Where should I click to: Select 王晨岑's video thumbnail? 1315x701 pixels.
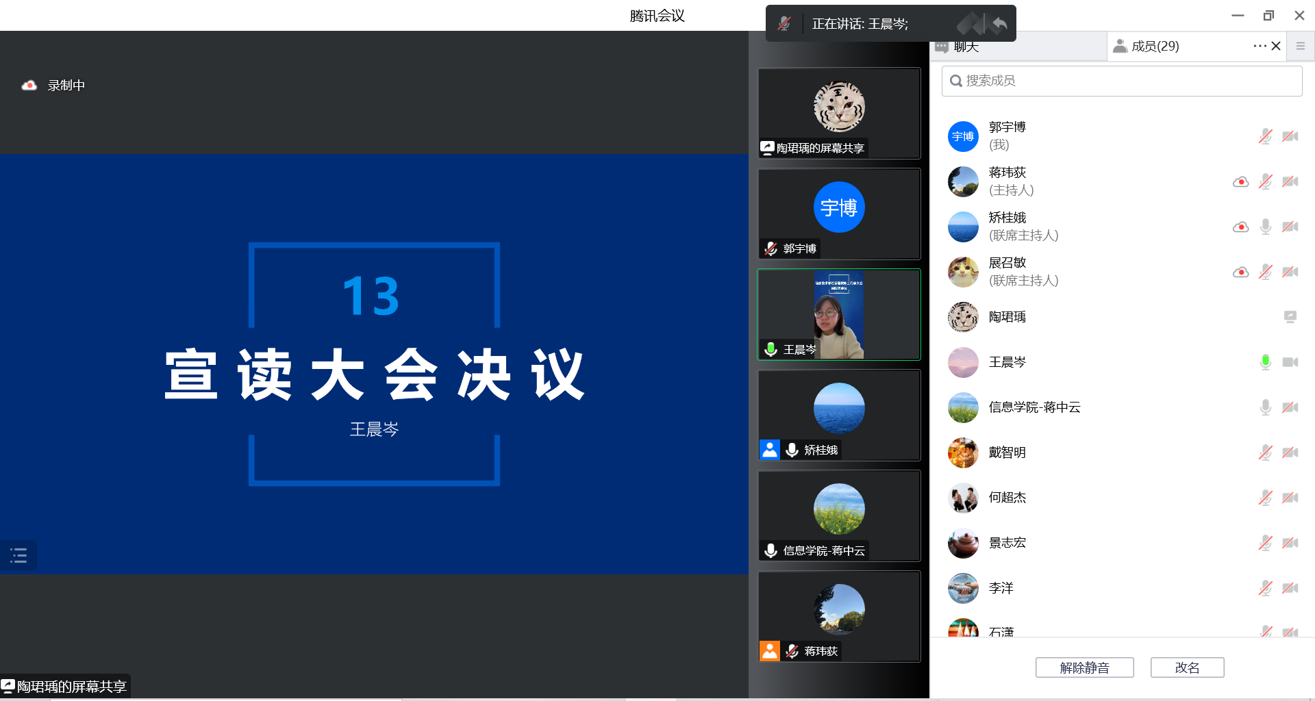pos(839,314)
